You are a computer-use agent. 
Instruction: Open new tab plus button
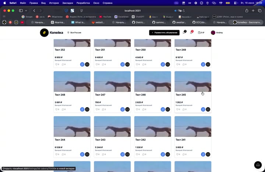[253, 11]
